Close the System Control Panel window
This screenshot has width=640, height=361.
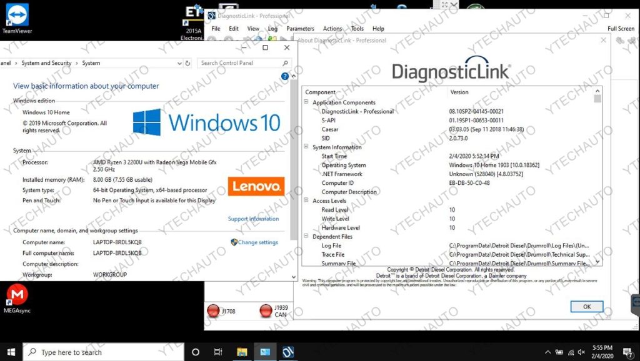point(287,47)
